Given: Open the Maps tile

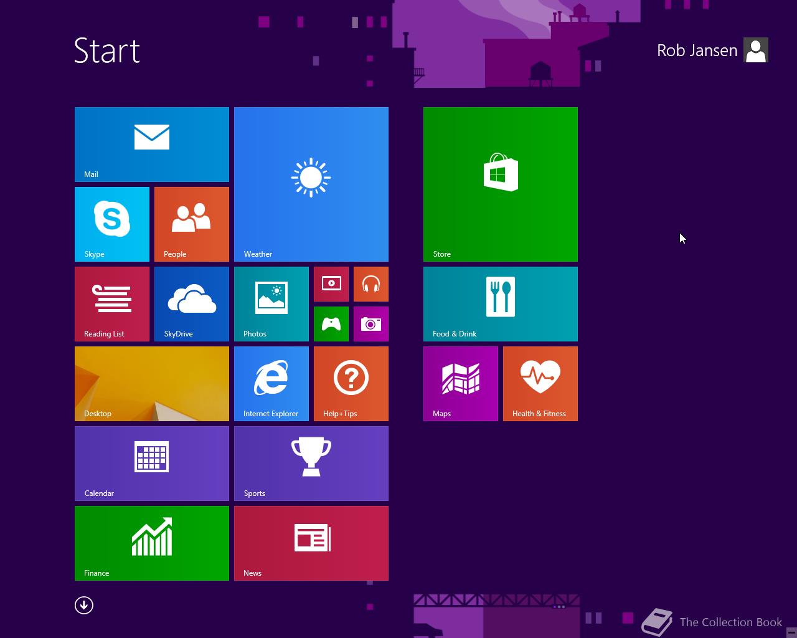Looking at the screenshot, I should point(461,384).
